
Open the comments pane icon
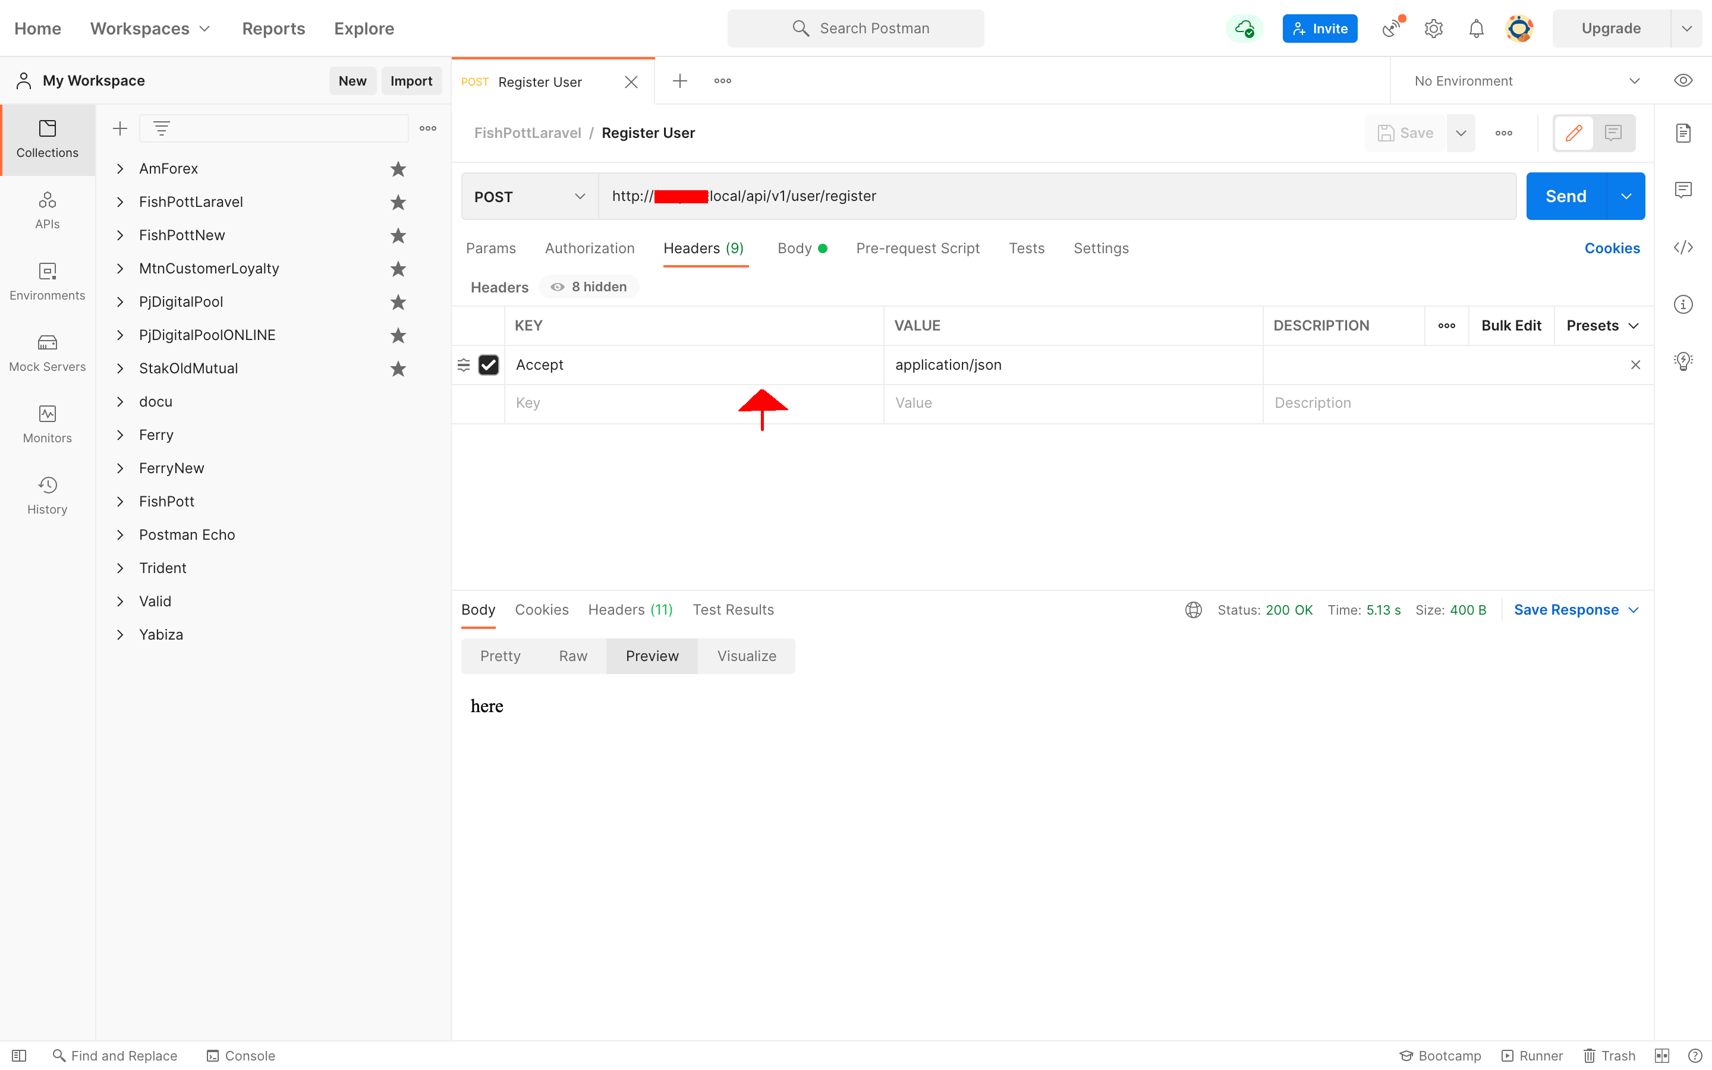(x=1683, y=190)
